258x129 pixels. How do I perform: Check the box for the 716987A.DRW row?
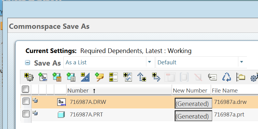click(x=26, y=101)
